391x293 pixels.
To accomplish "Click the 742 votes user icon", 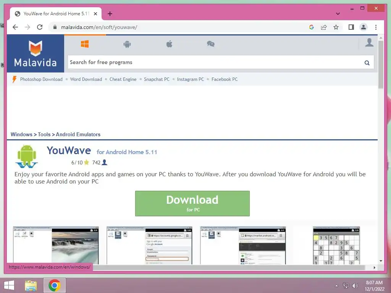I will click(x=105, y=163).
